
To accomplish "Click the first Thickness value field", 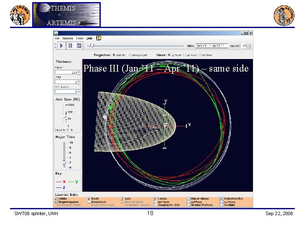I will (66, 72).
